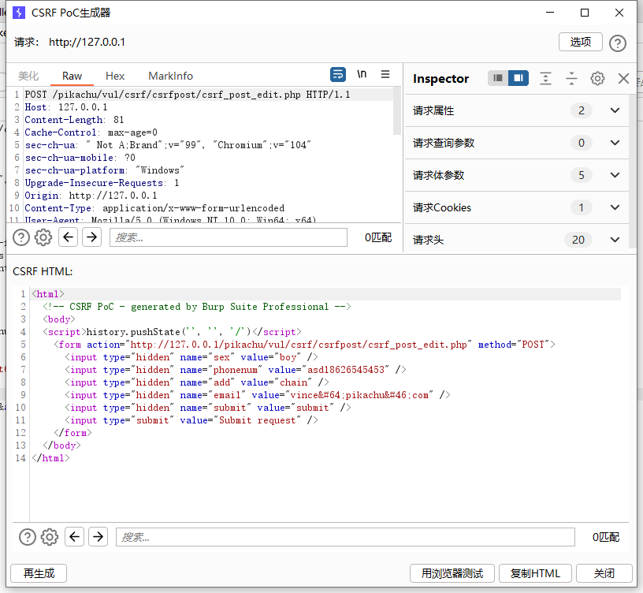This screenshot has height=593, width=643.
Task: Open CSRF HTML search settings gear
Action: tap(50, 537)
